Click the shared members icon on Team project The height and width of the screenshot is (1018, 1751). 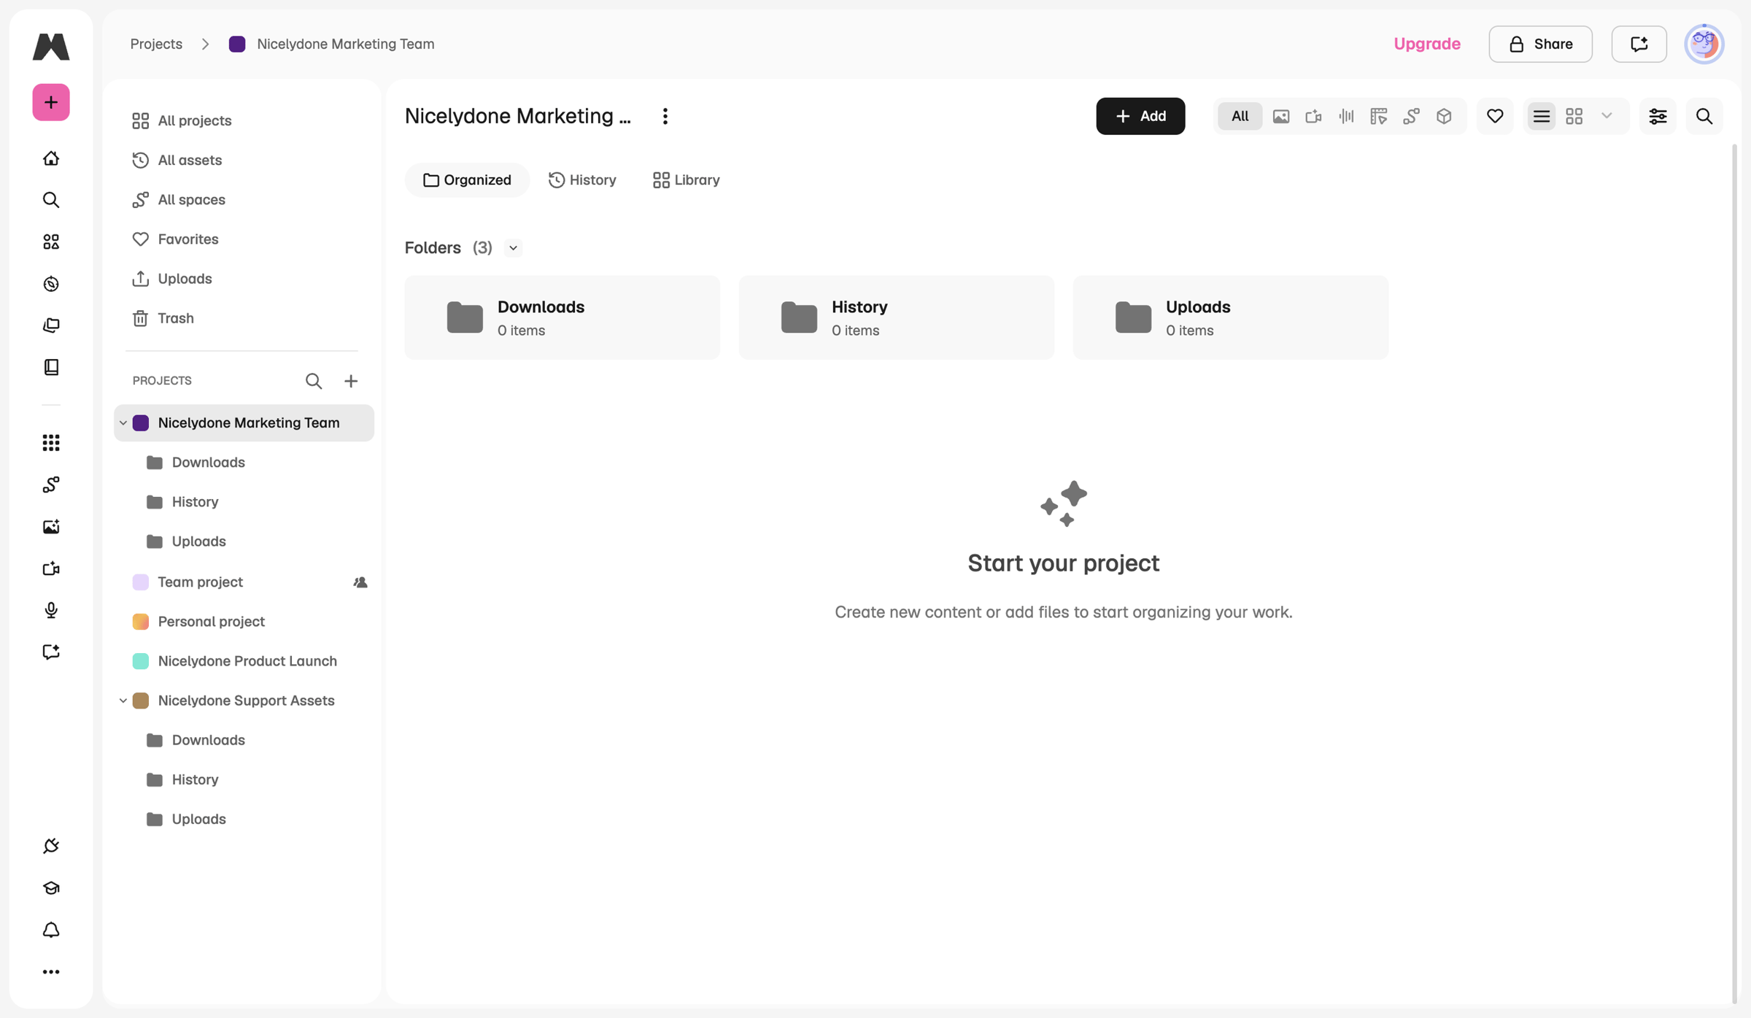click(x=360, y=582)
